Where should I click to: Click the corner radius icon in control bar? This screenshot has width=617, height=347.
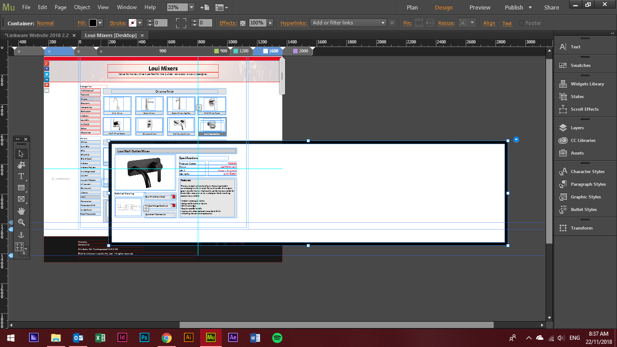(181, 23)
